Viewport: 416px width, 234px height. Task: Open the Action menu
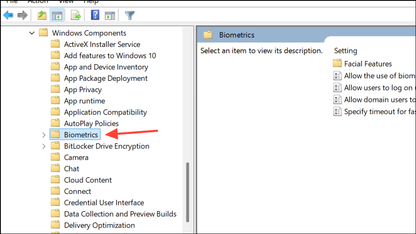click(x=38, y=2)
